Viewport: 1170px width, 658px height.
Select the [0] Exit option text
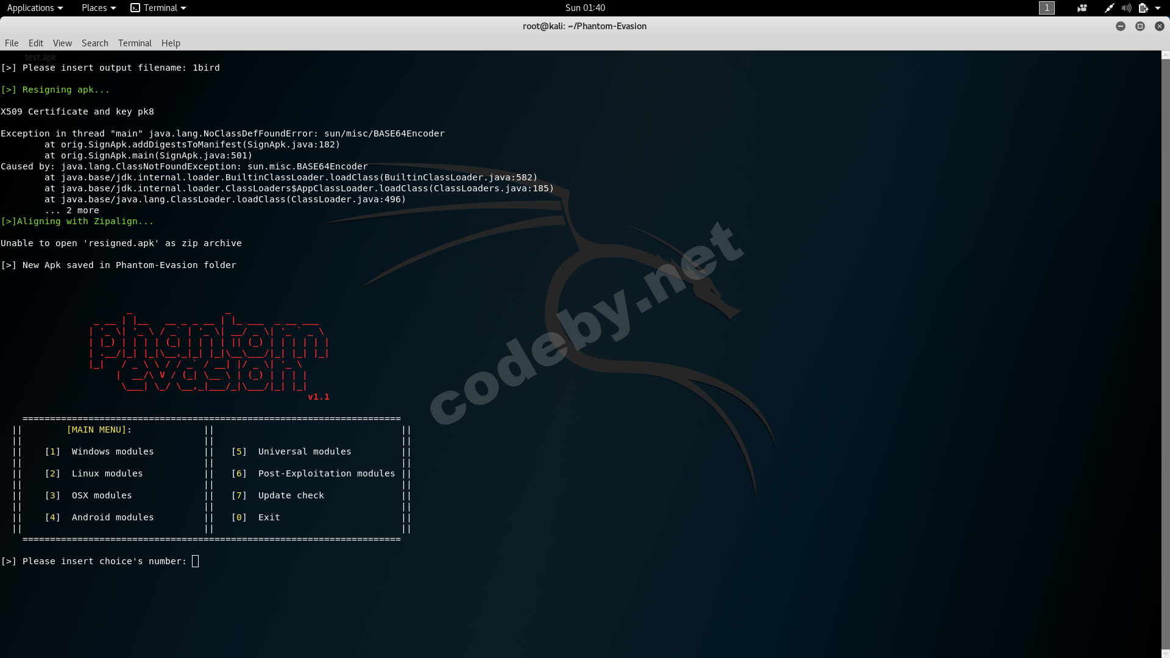point(256,517)
